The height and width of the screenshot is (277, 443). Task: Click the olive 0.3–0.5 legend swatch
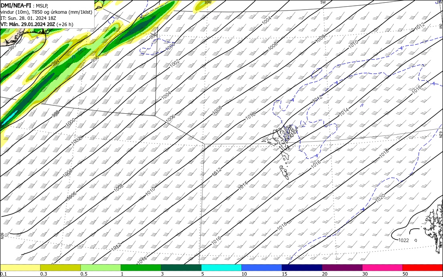coord(60,268)
